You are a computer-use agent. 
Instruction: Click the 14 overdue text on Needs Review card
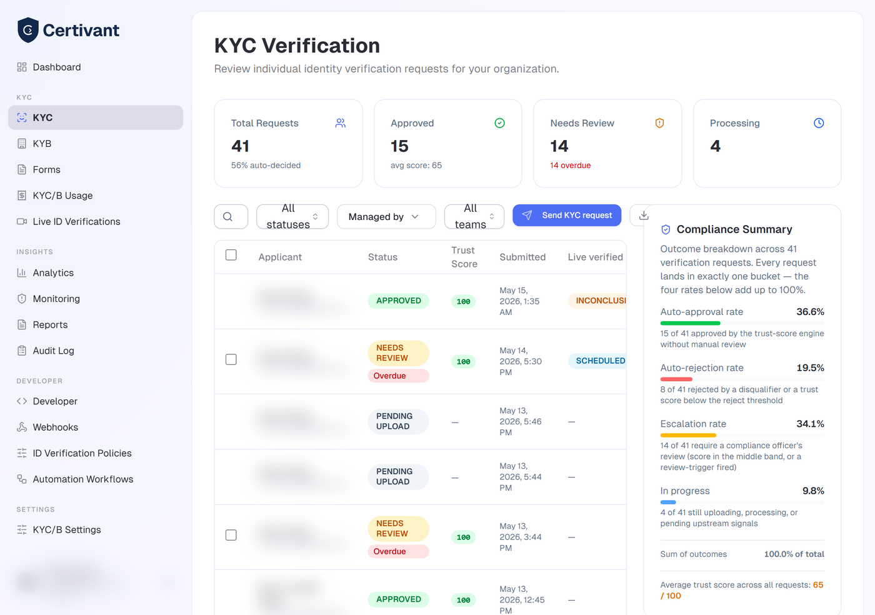[x=571, y=166]
